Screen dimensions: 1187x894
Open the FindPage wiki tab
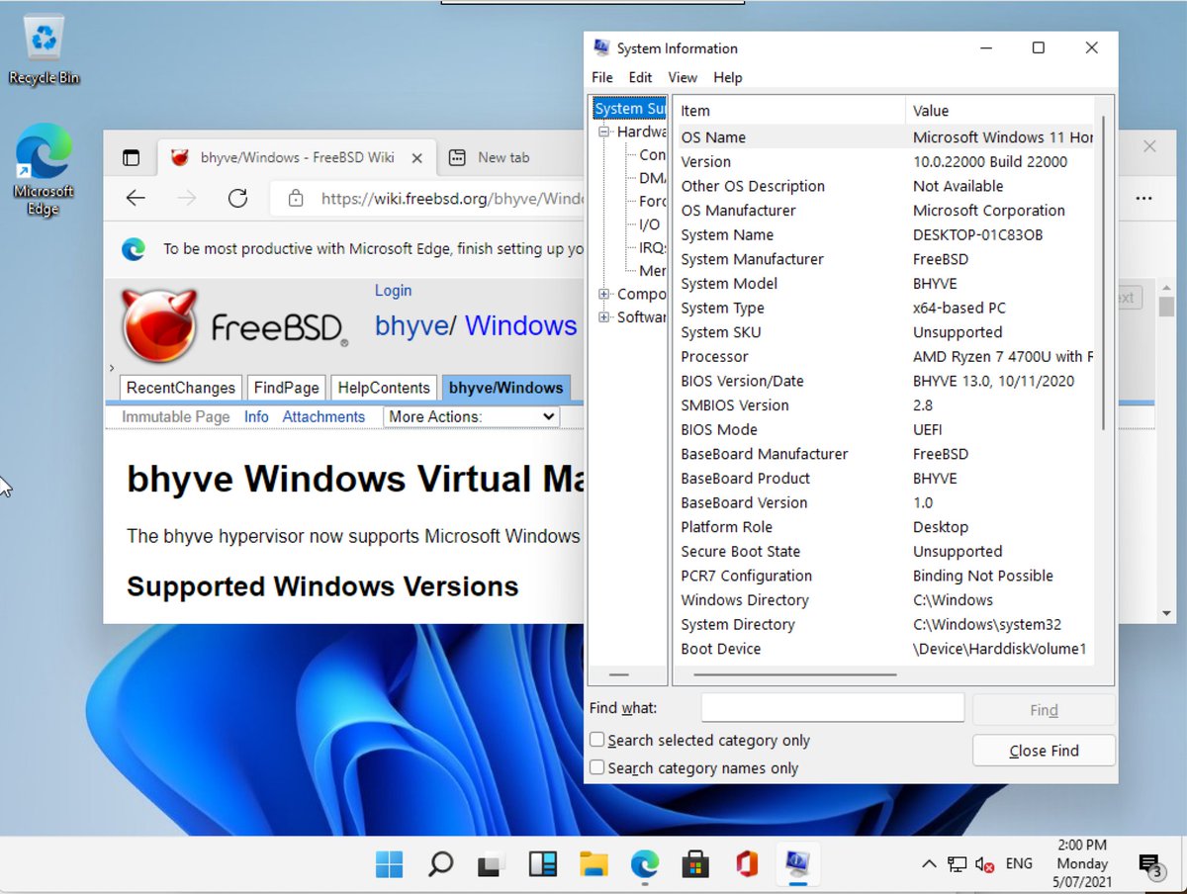click(286, 388)
